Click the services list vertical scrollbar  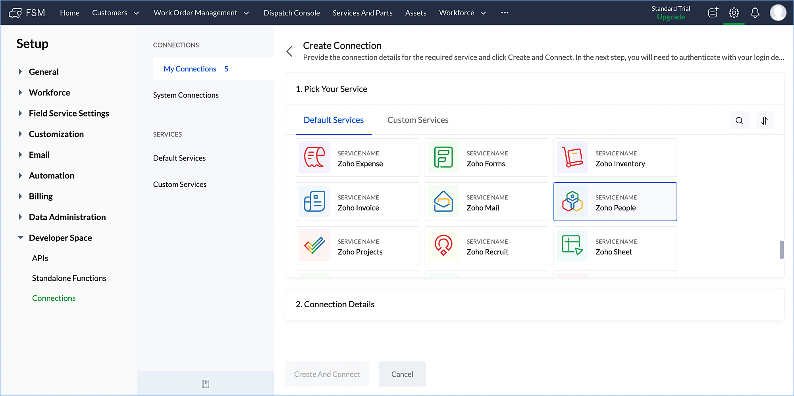[781, 249]
